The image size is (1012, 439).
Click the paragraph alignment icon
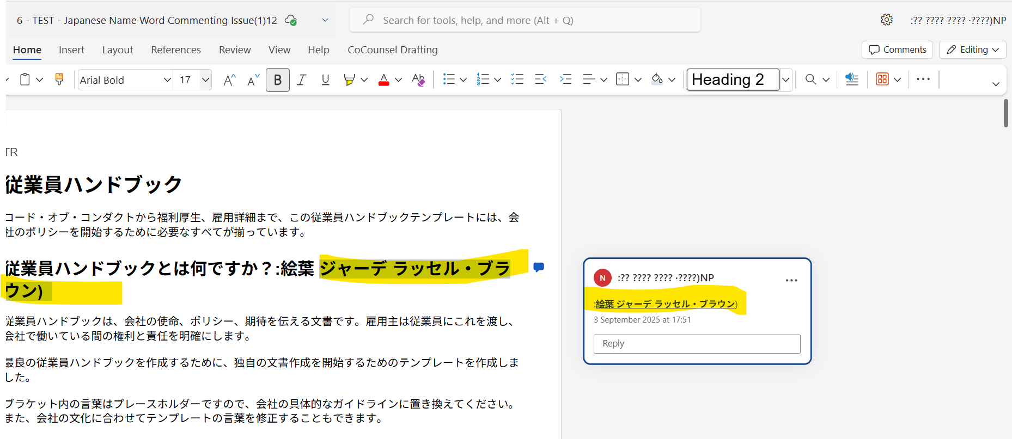[x=589, y=79]
